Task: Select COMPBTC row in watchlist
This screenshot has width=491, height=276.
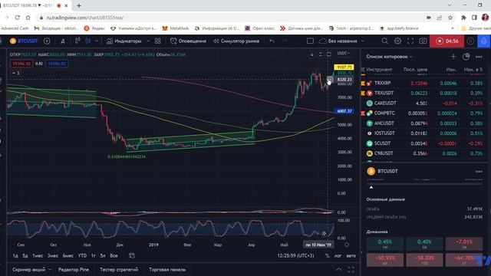Action: 423,113
